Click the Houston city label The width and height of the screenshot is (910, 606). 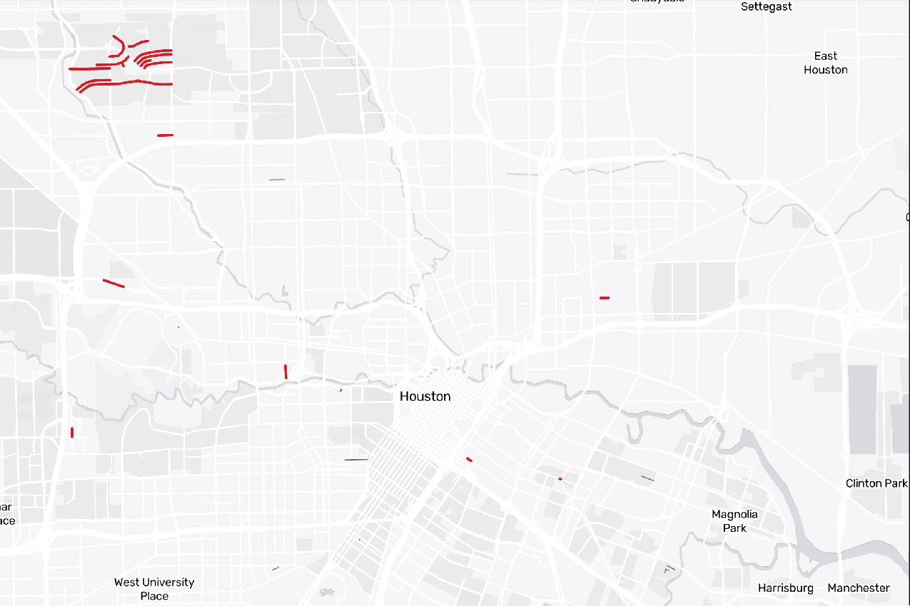click(425, 396)
